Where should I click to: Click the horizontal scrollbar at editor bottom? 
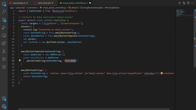pos(94,109)
